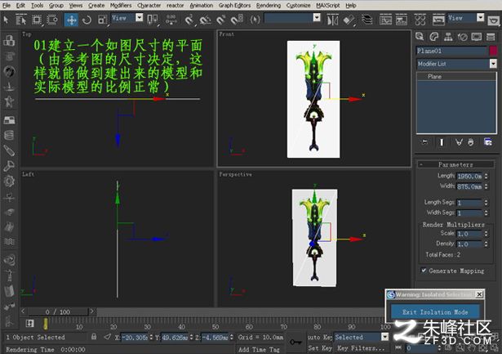Open the Rendering menu
This screenshot has height=354, width=502.
click(269, 6)
